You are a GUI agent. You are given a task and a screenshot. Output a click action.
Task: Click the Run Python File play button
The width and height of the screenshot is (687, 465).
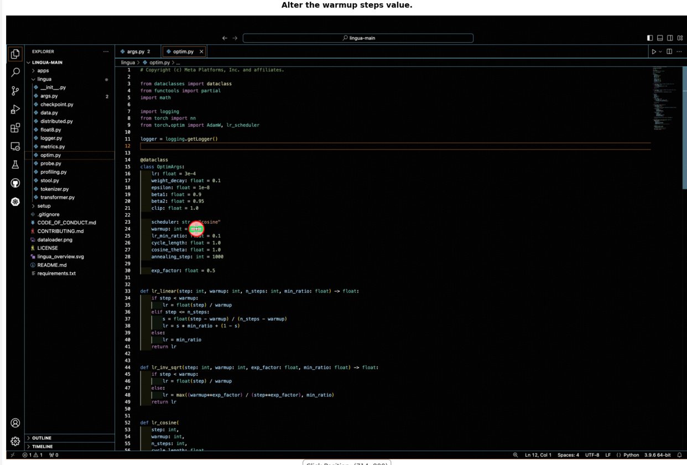tap(654, 51)
